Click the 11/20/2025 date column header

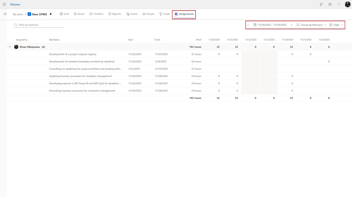214,40
